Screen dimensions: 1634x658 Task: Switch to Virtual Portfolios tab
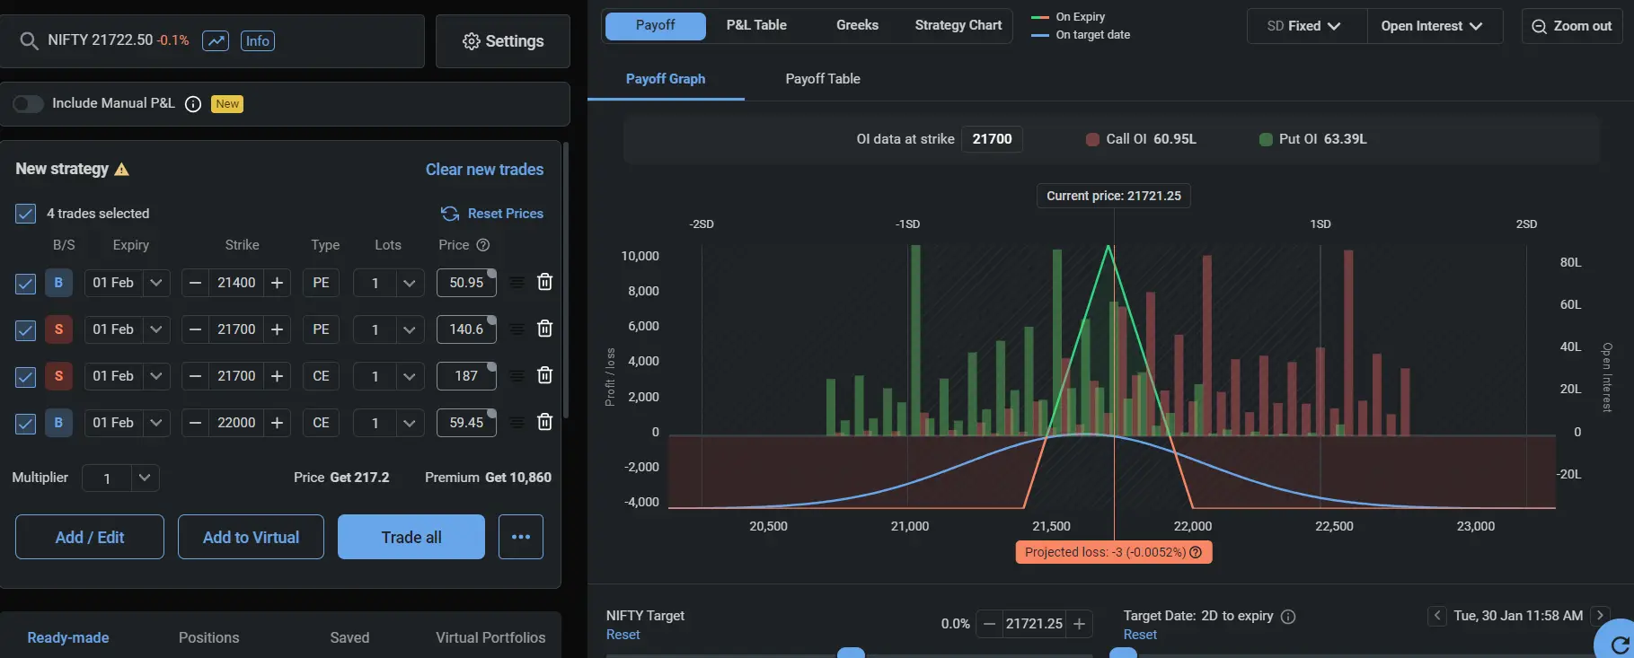click(x=490, y=637)
